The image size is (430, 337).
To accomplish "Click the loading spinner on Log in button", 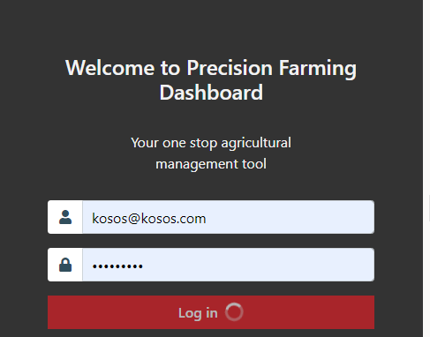I will (x=234, y=312).
